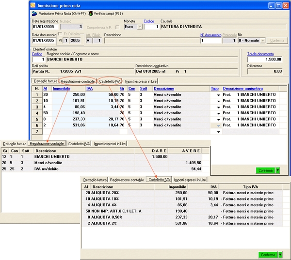The width and height of the screenshot is (291, 260).
Task: Click the Data registrazione date field
Action: (45, 27)
